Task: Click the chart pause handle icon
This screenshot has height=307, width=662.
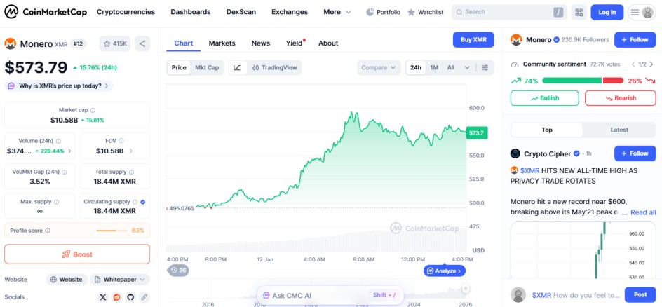Action: coord(466,289)
